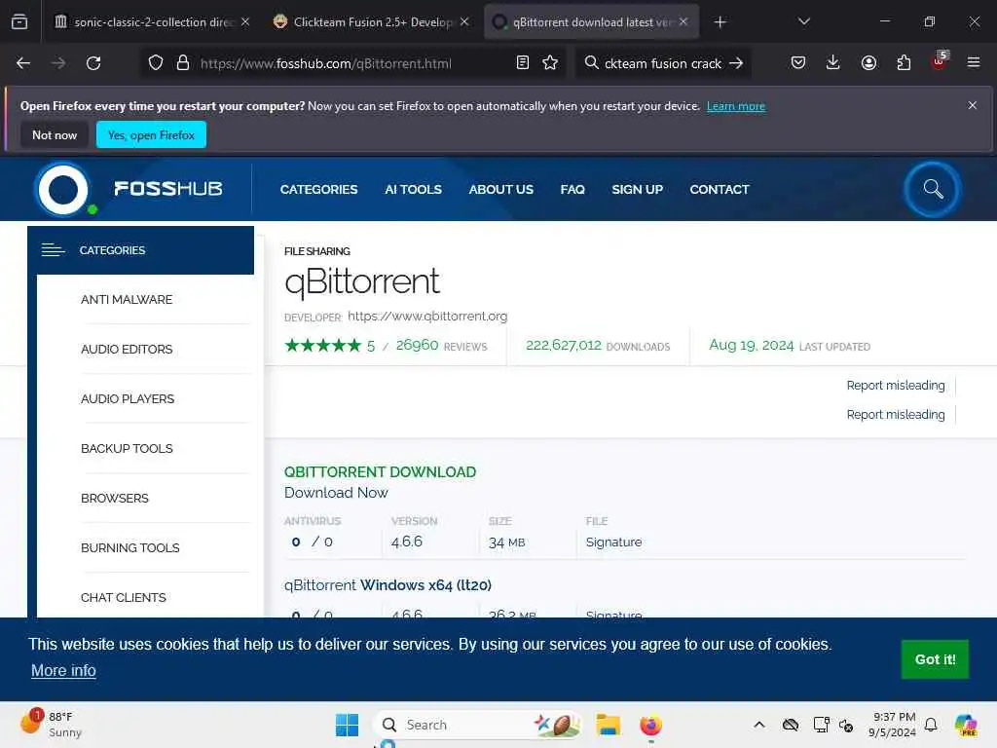Open CATEGORIES in top navigation
The width and height of the screenshot is (997, 748).
tap(318, 190)
